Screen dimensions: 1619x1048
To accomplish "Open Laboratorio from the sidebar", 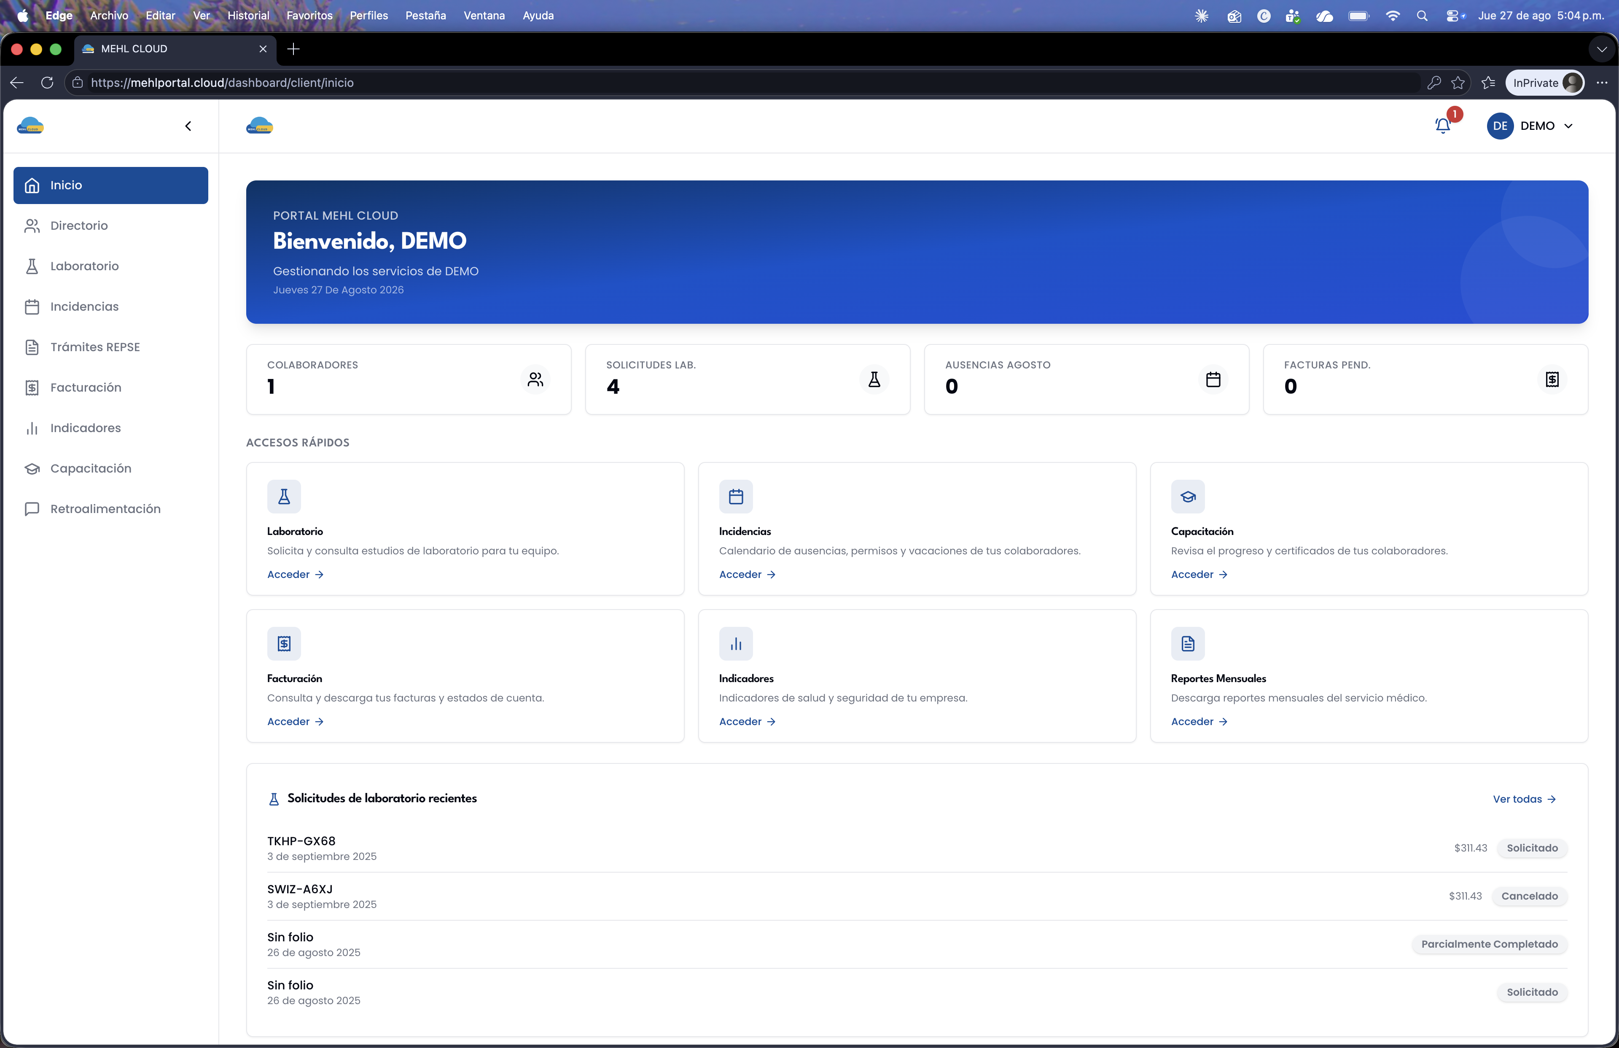I will click(111, 266).
